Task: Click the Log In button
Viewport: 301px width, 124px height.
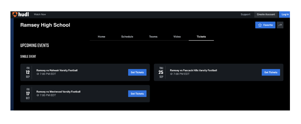Action: tap(285, 14)
